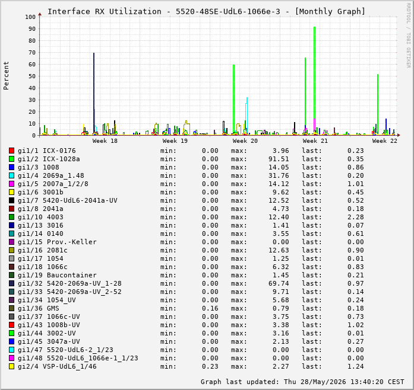Viewport: 414px width, 390px height.
Task: Select legend label gi1/4 2069a_1.48
Action: [51, 175]
